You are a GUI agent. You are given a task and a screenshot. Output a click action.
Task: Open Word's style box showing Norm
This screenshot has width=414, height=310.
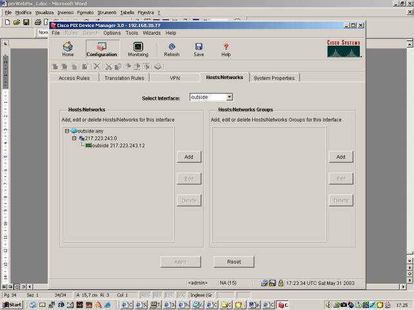(43, 32)
